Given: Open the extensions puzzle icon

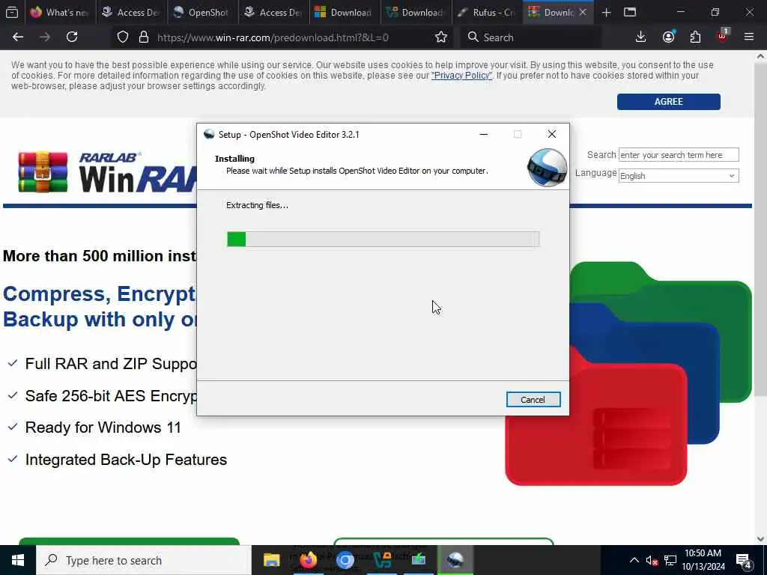Looking at the screenshot, I should coord(695,37).
